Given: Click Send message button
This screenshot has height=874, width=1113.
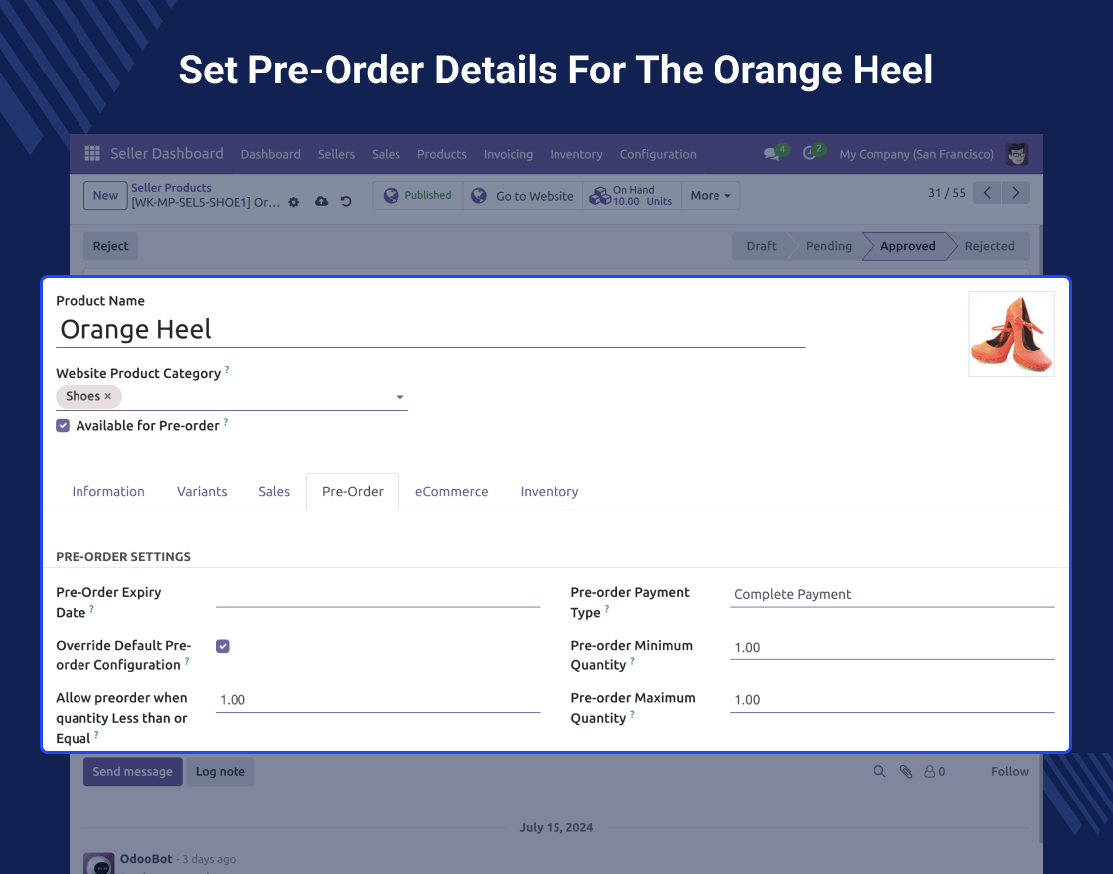Looking at the screenshot, I should coord(133,771).
